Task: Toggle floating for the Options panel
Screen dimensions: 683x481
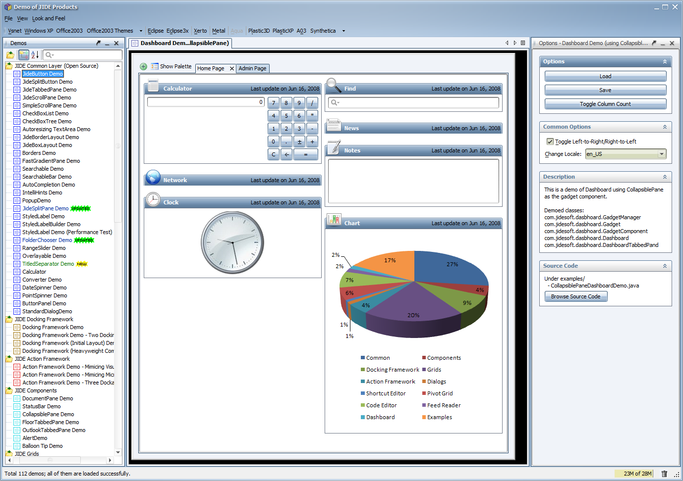Action: tap(654, 43)
